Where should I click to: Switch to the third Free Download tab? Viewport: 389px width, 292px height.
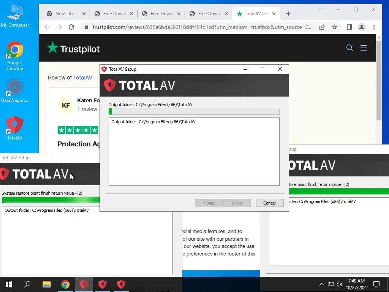point(209,14)
